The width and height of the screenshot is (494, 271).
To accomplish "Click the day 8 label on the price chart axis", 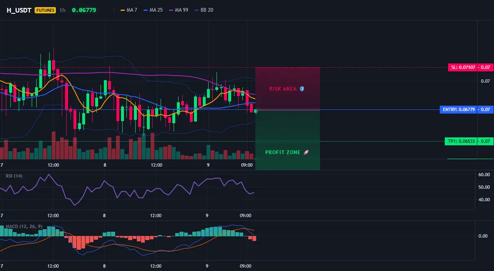I will click(x=105, y=165).
